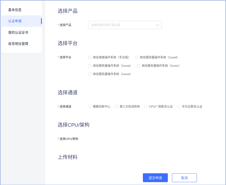Click the 选择CPU/架构 section heading
Viewport: 226px width, 185px height.
[74, 125]
